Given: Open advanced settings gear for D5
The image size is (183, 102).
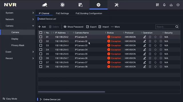Looking at the screenshot, I should point(161,54).
